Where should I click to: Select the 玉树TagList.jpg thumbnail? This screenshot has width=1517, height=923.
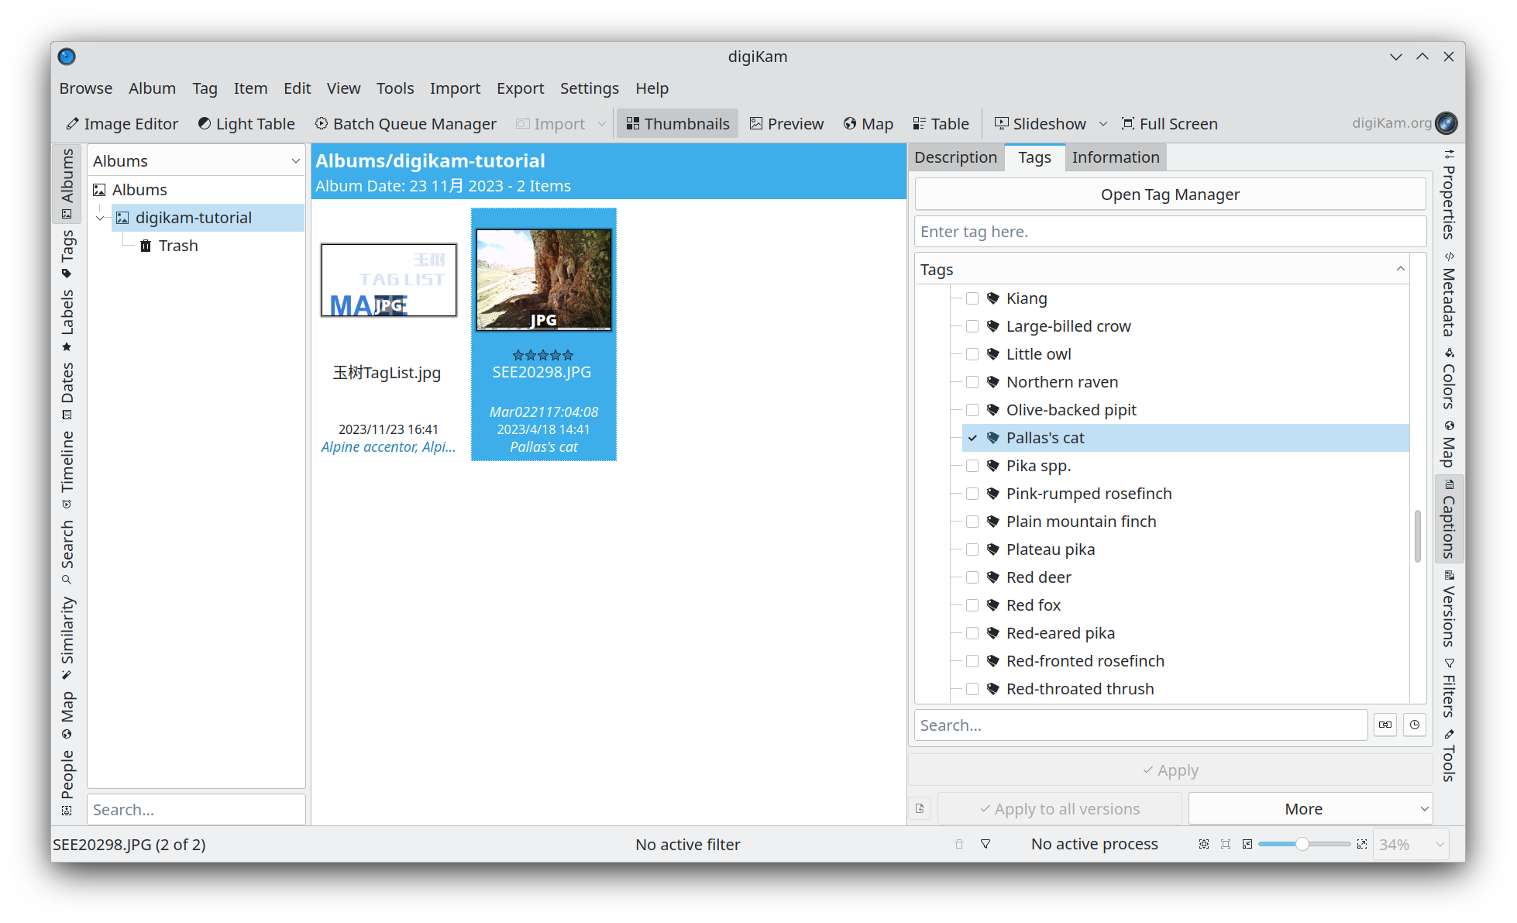389,281
